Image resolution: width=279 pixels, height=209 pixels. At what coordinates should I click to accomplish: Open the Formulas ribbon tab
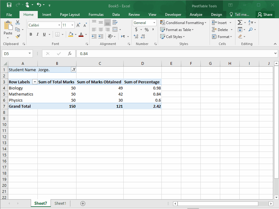click(96, 14)
